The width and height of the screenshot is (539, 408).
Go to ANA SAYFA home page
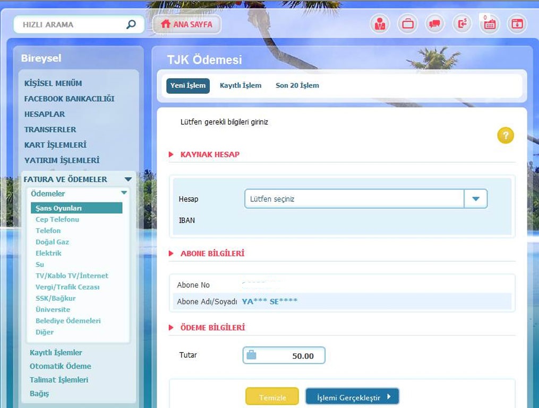coord(186,24)
